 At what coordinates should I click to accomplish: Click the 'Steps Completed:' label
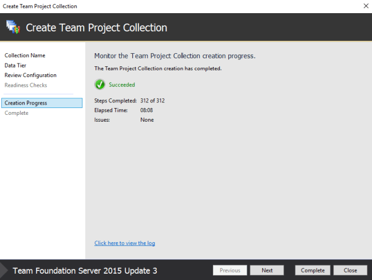[x=116, y=101]
